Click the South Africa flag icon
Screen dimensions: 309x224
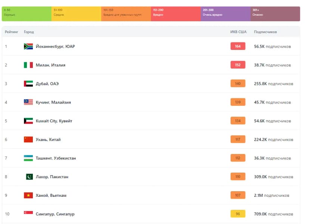pyautogui.click(x=28, y=47)
